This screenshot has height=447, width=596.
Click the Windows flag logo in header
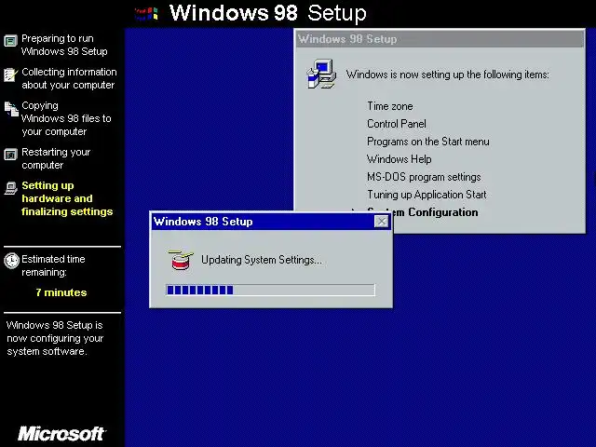tap(146, 14)
